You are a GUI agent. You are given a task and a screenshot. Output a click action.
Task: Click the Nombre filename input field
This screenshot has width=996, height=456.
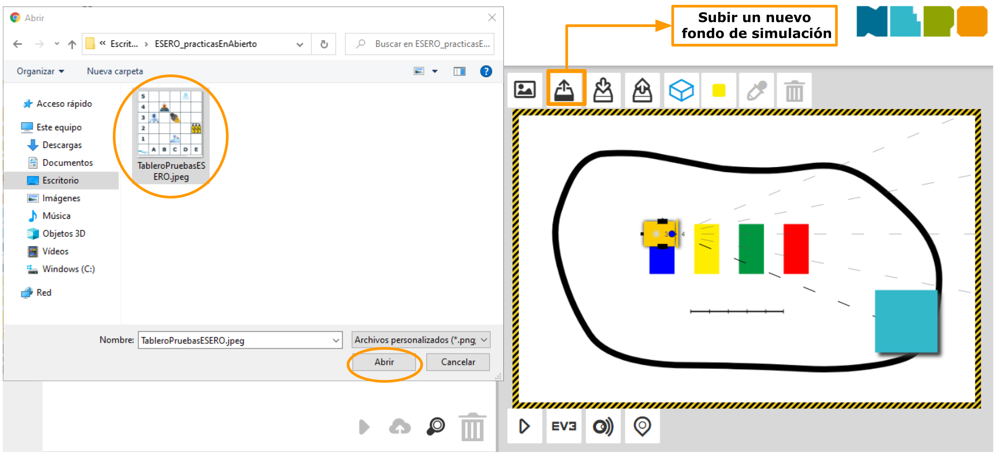235,340
